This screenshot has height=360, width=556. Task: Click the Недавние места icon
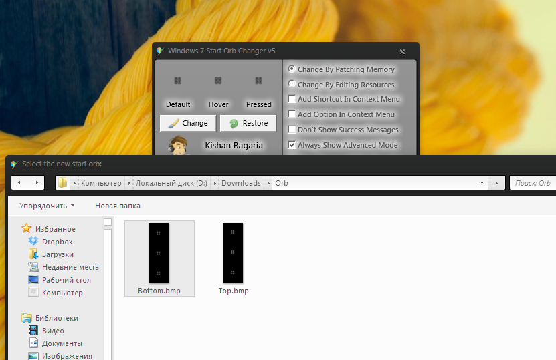tap(33, 266)
